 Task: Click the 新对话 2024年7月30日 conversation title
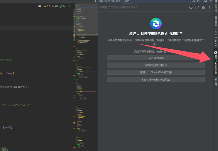(119, 7)
